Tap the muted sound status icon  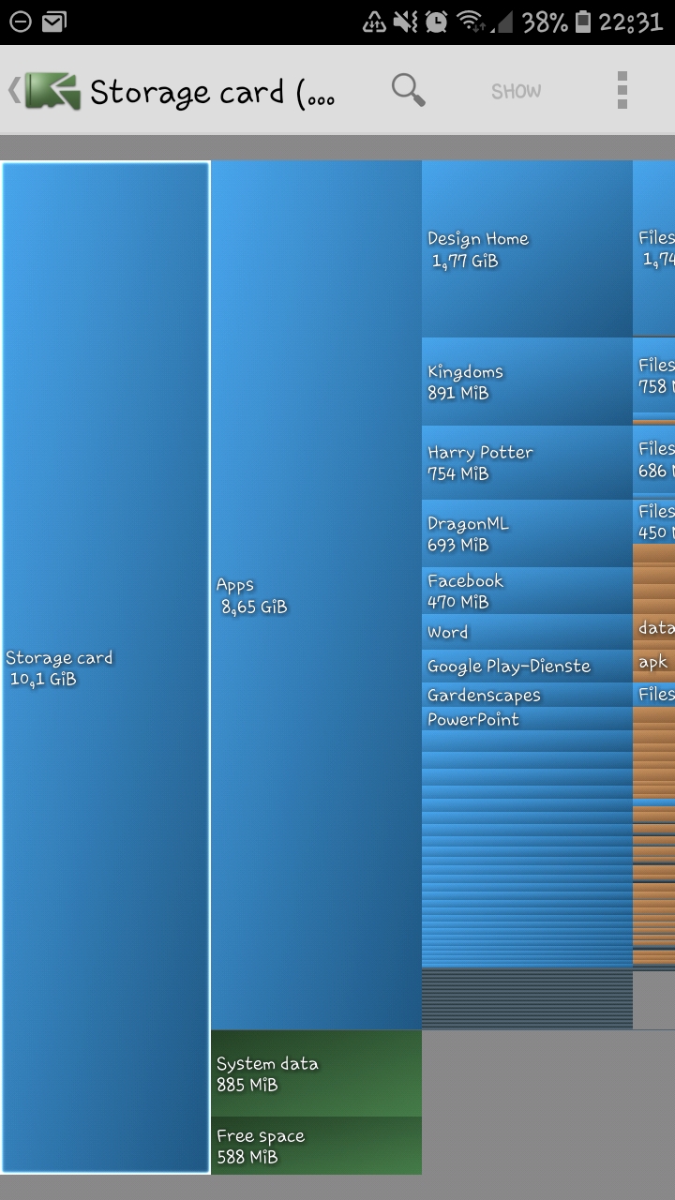coord(405,22)
